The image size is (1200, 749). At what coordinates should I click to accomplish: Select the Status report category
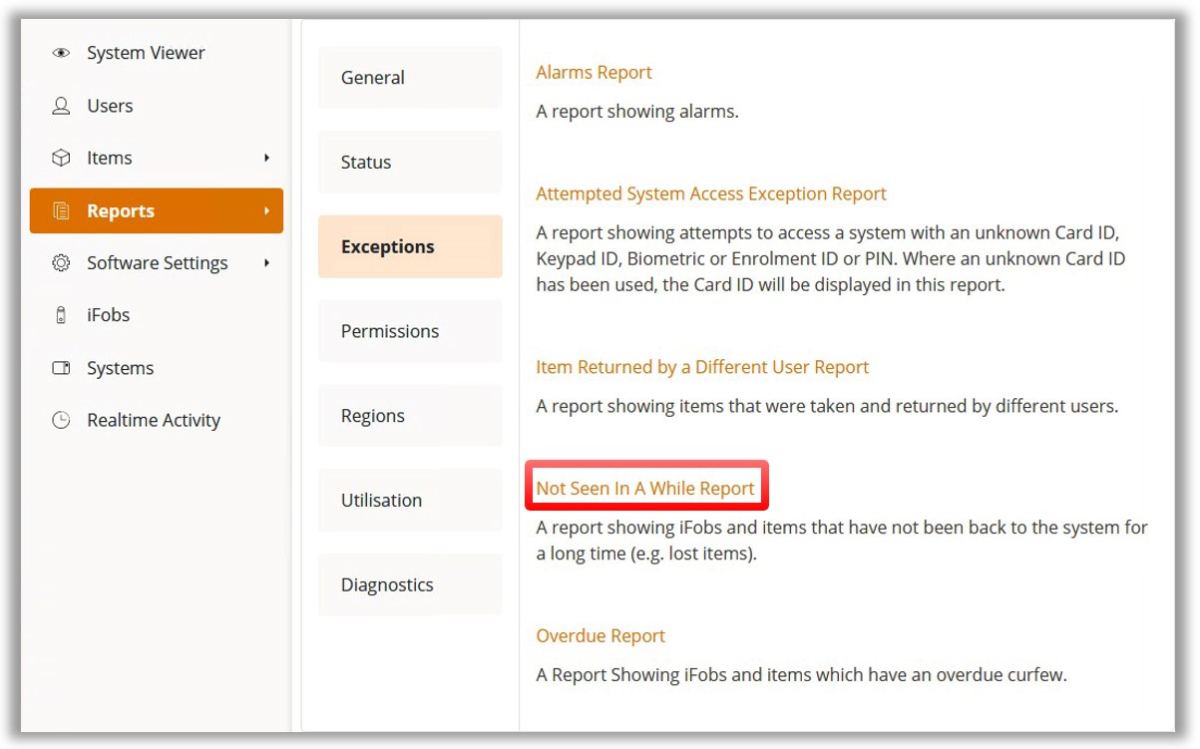click(x=410, y=163)
